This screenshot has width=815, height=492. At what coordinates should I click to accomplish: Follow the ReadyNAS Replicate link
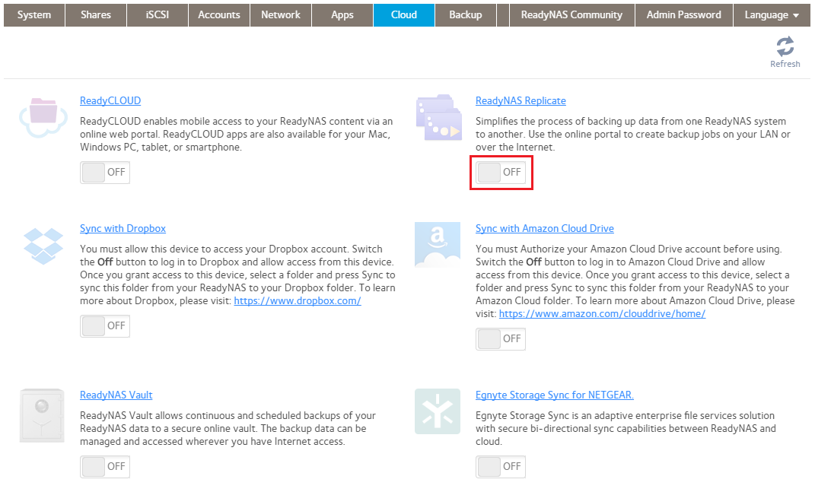(521, 101)
